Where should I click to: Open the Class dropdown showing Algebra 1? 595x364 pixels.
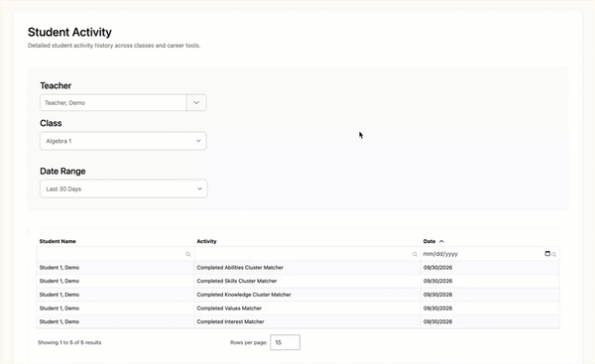pos(123,141)
